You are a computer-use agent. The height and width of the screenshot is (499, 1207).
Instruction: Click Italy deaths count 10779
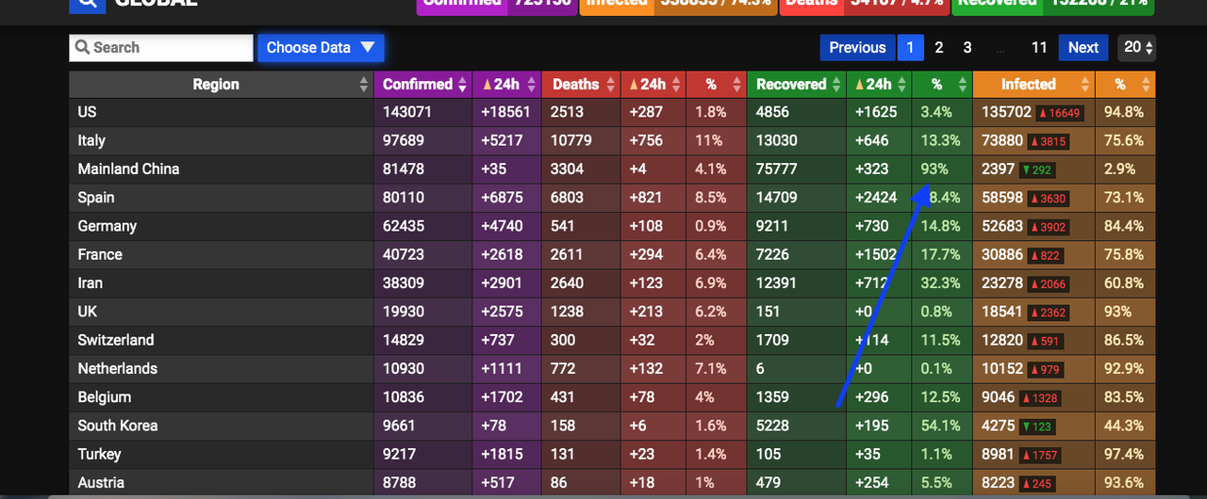point(571,140)
